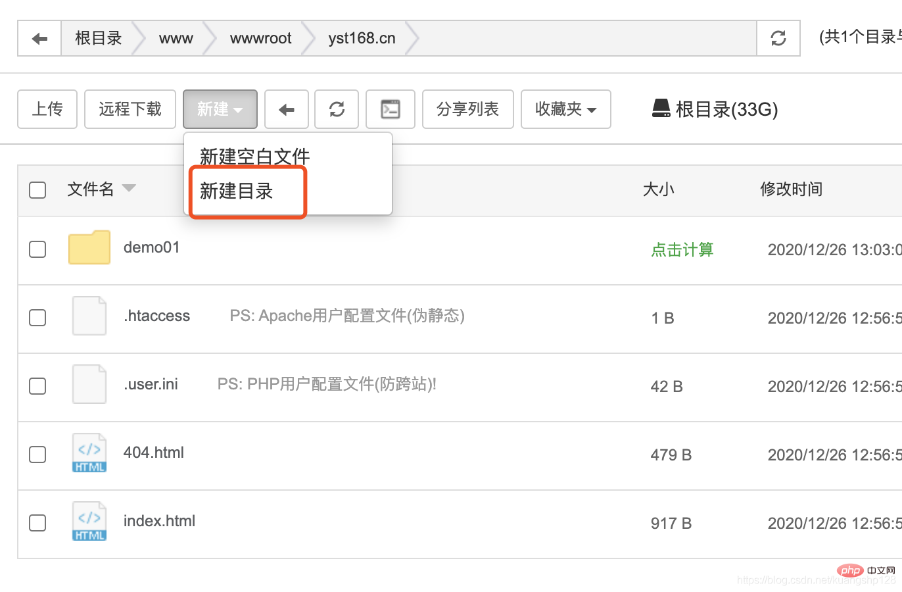902x592 pixels.
Task: Click the 文件名 column header
Action: (x=91, y=189)
